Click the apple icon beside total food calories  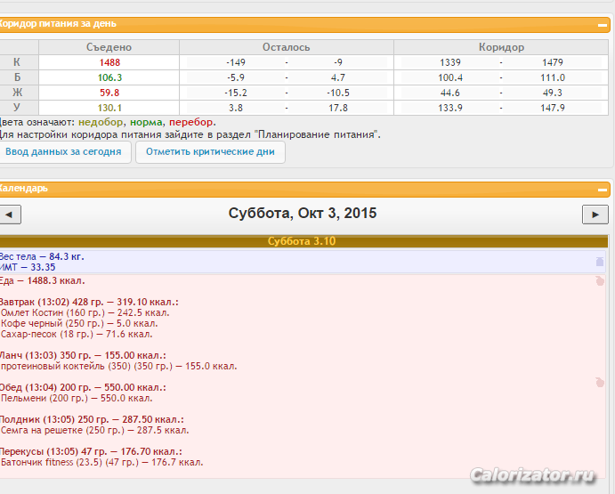coord(600,281)
